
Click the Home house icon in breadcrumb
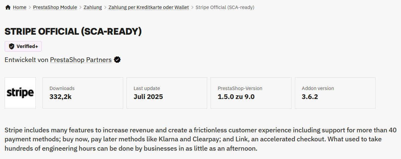8,7
